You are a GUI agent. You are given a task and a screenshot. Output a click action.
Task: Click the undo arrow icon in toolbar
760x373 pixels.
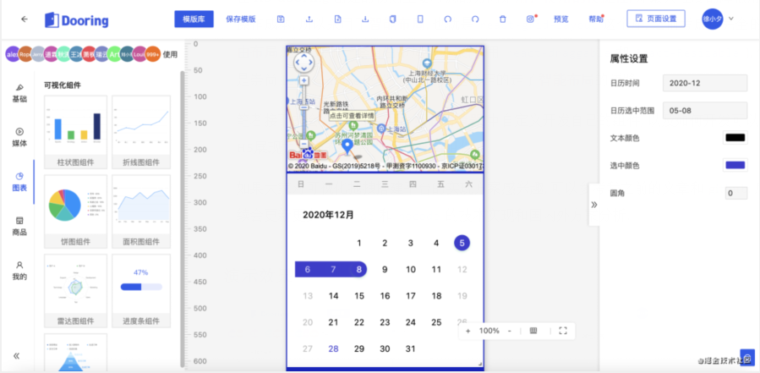point(447,19)
